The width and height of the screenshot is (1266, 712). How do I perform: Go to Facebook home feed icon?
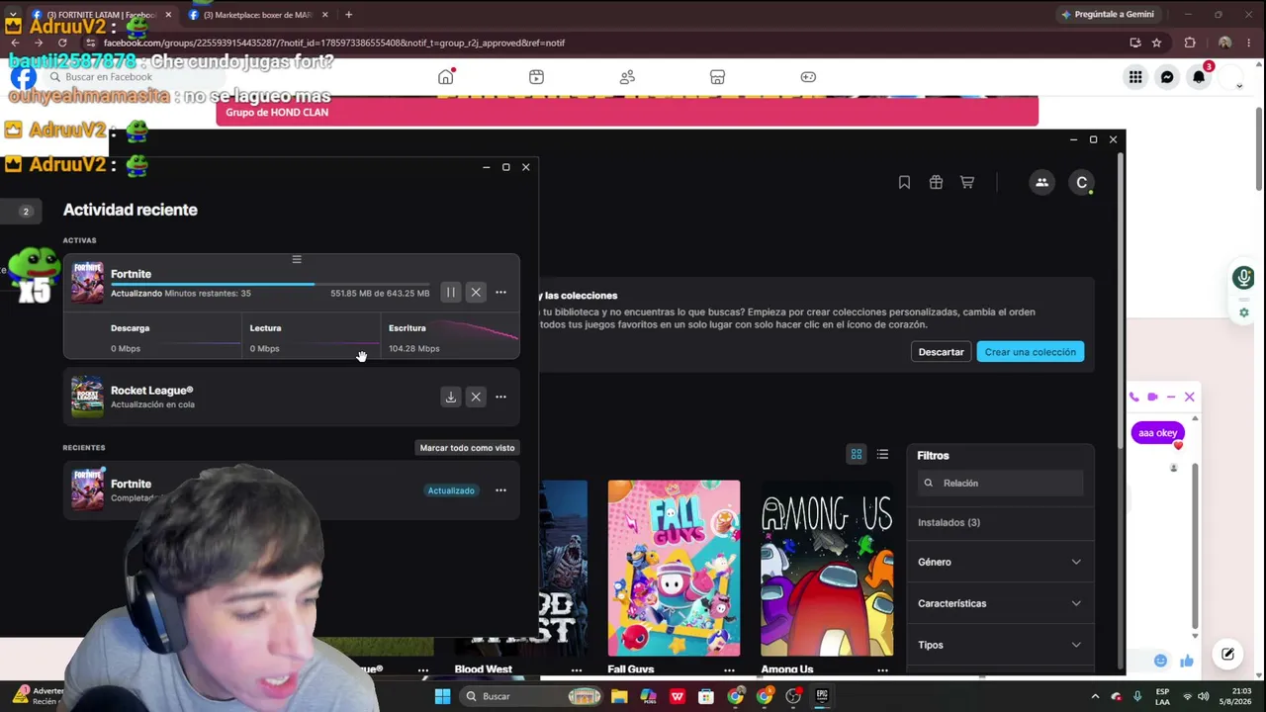coord(446,77)
